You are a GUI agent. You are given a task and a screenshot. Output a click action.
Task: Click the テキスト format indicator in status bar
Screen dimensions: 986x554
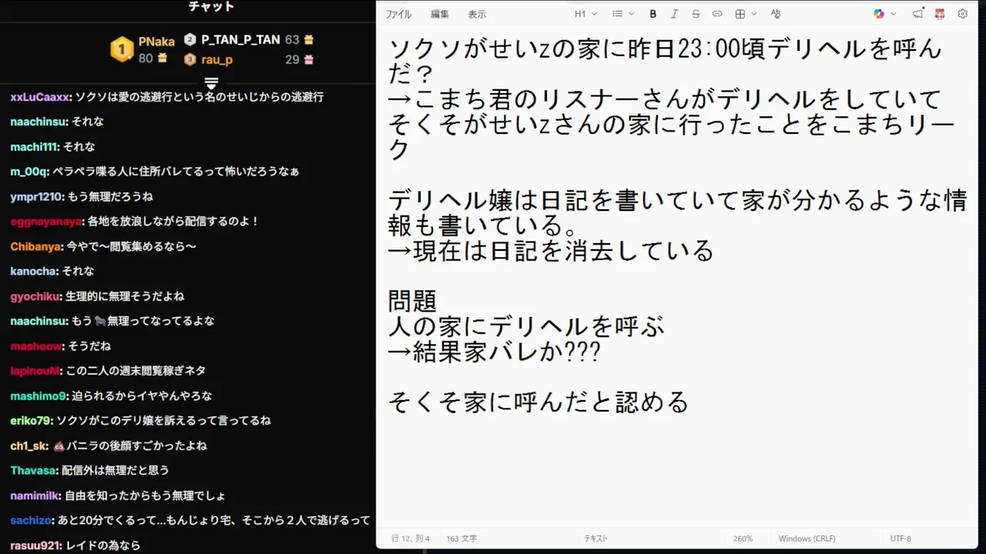tap(595, 539)
